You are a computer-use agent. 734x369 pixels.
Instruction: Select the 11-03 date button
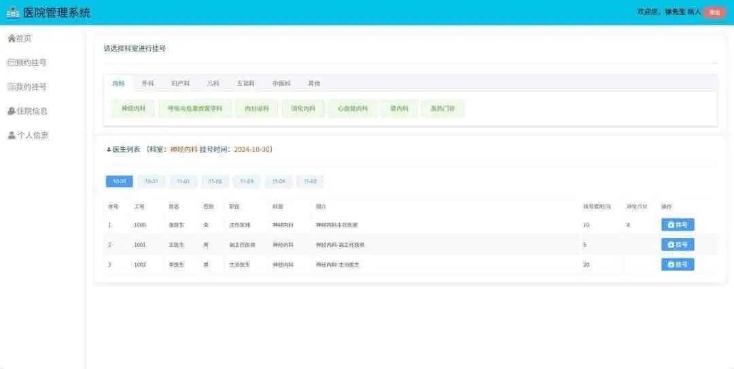[x=247, y=181]
